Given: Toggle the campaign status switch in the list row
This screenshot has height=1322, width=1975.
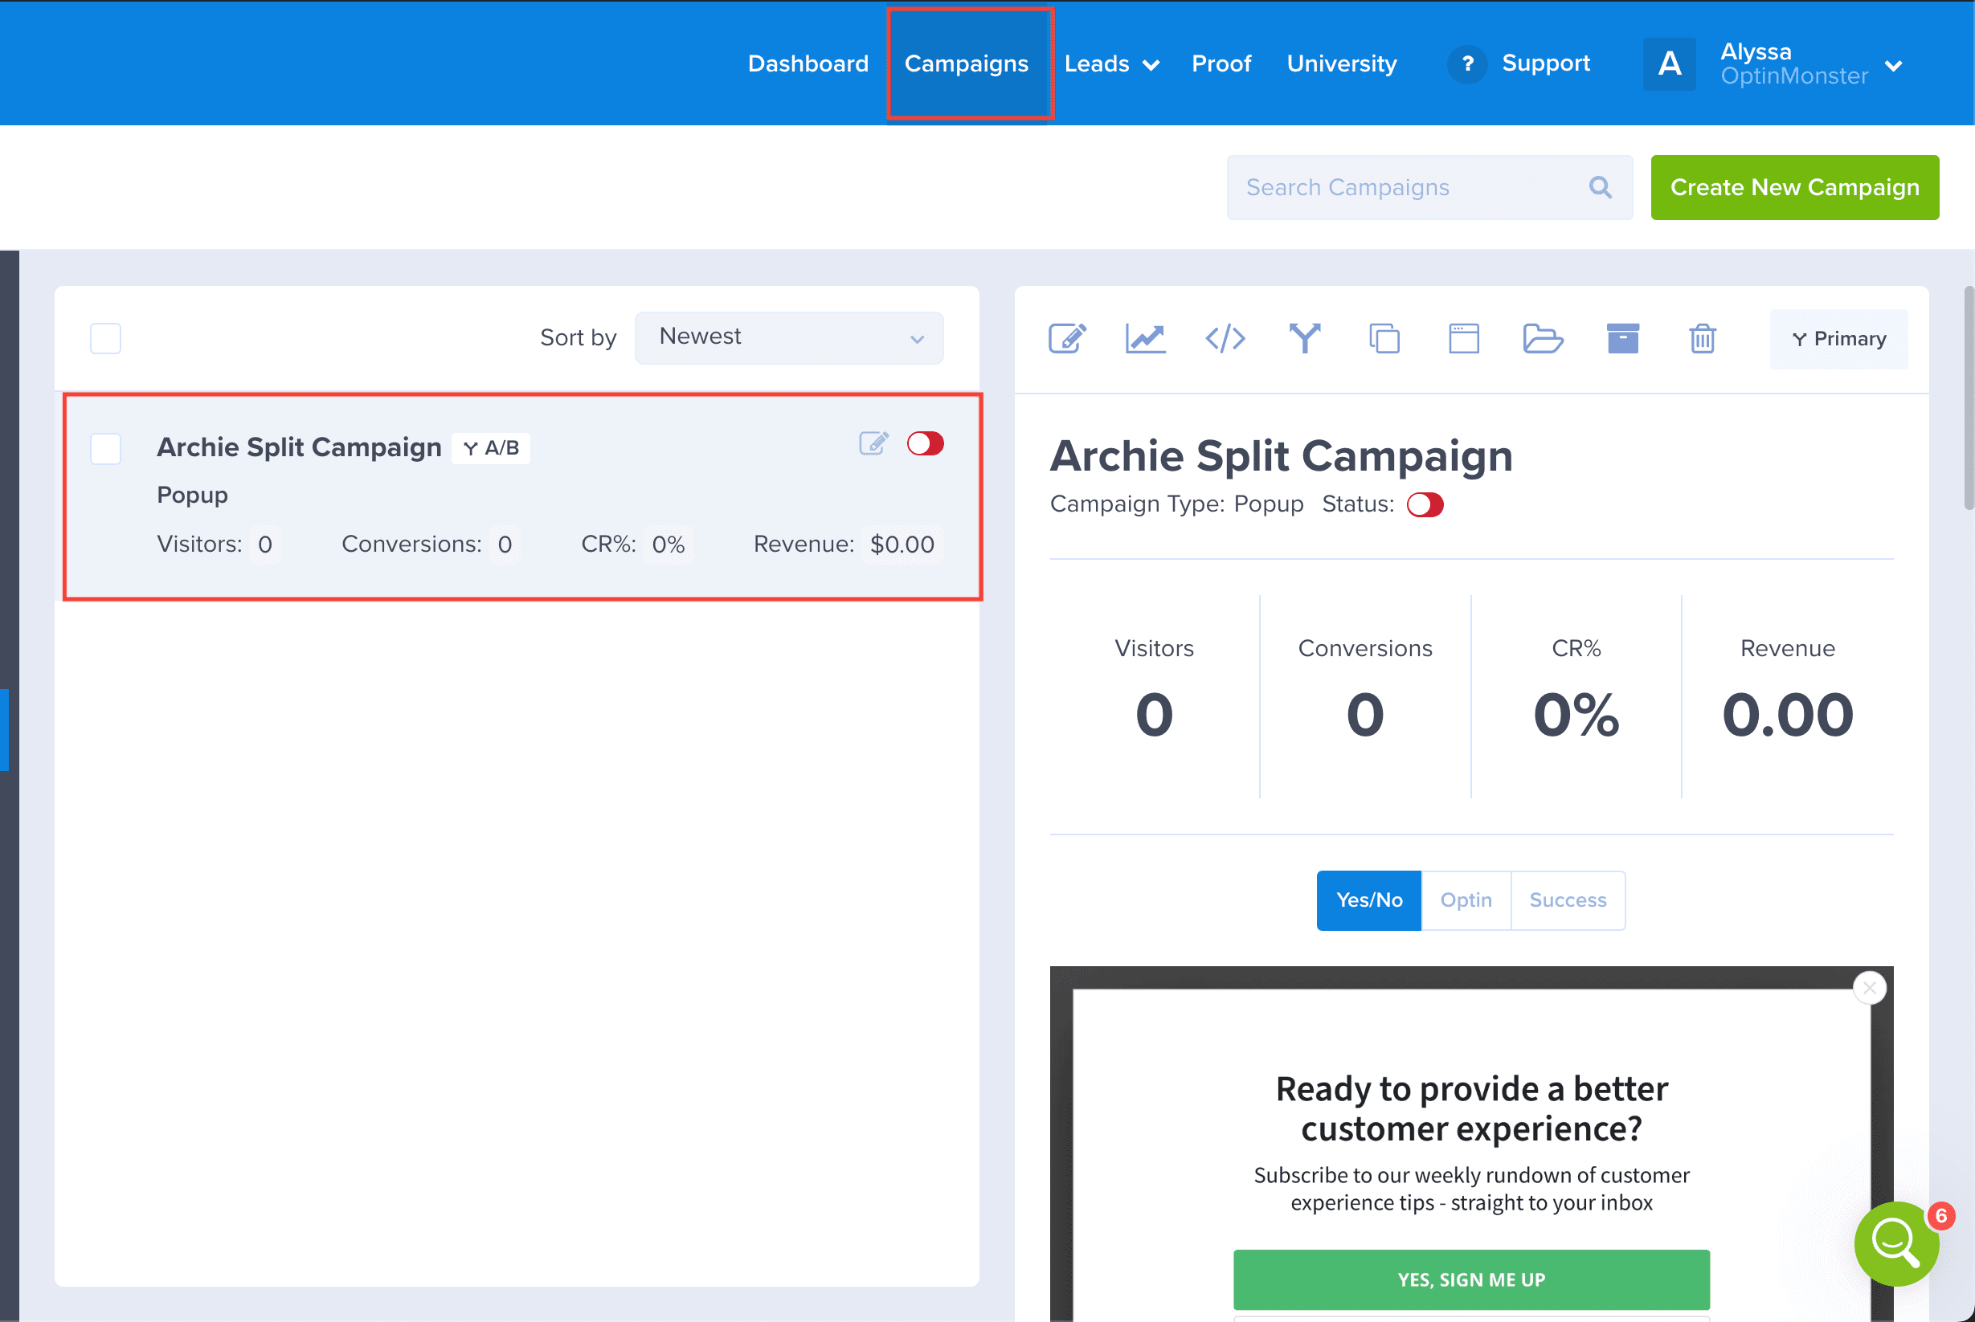Looking at the screenshot, I should (925, 443).
